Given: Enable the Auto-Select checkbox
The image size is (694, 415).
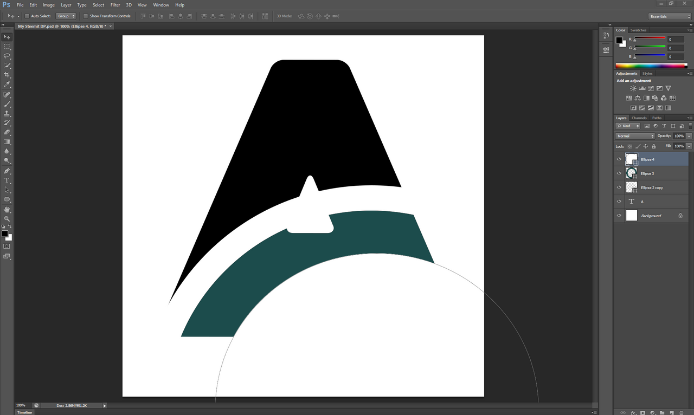Looking at the screenshot, I should point(27,16).
